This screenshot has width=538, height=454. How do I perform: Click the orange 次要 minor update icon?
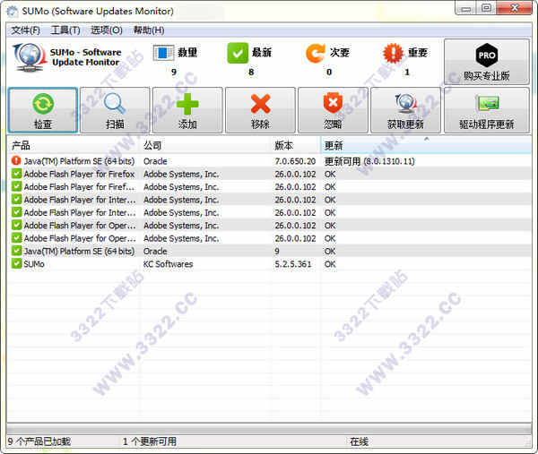coord(316,53)
